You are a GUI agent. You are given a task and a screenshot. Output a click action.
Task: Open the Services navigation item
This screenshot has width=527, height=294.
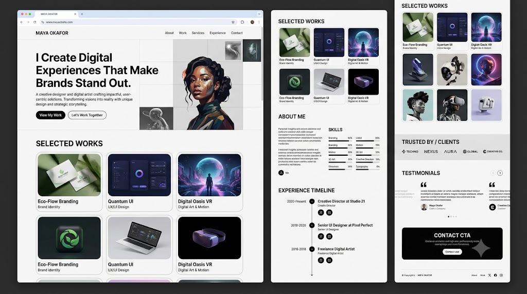click(198, 33)
